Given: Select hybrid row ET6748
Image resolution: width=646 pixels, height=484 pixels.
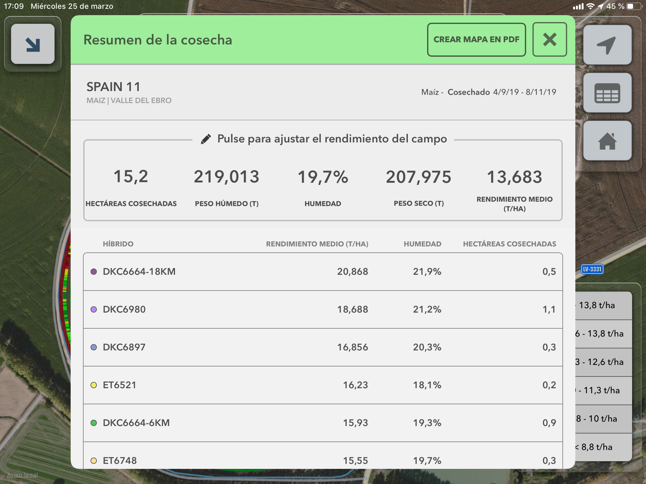Looking at the screenshot, I should pos(323,455).
